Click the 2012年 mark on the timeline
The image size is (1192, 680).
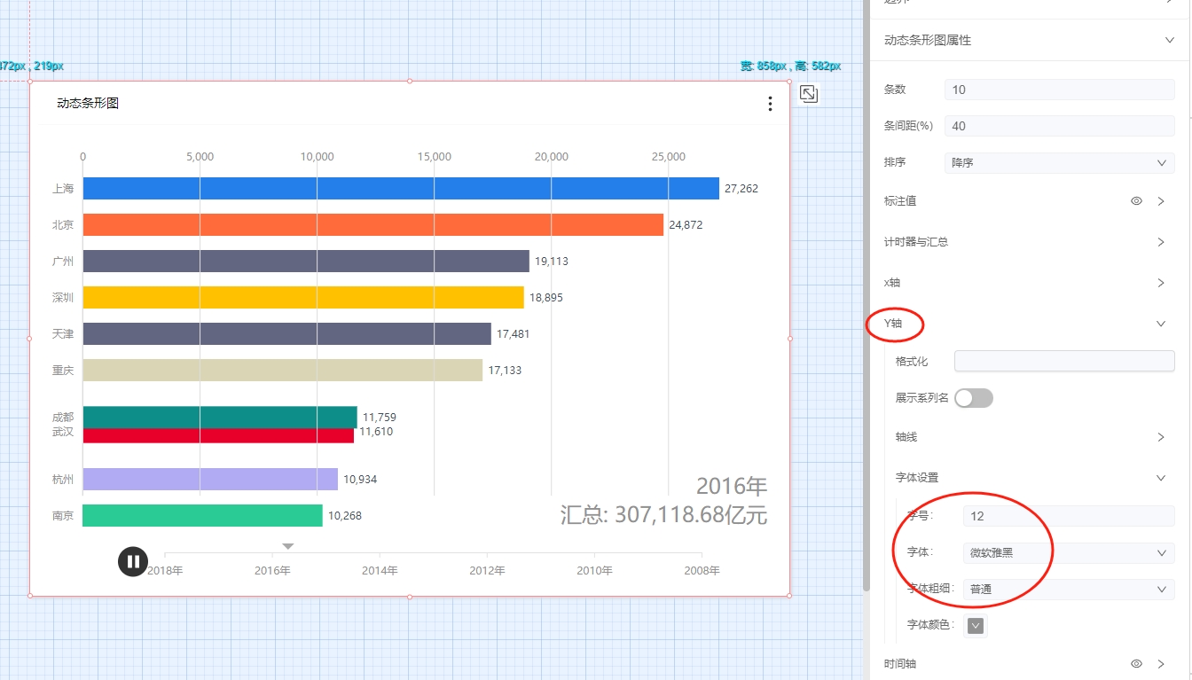487,571
